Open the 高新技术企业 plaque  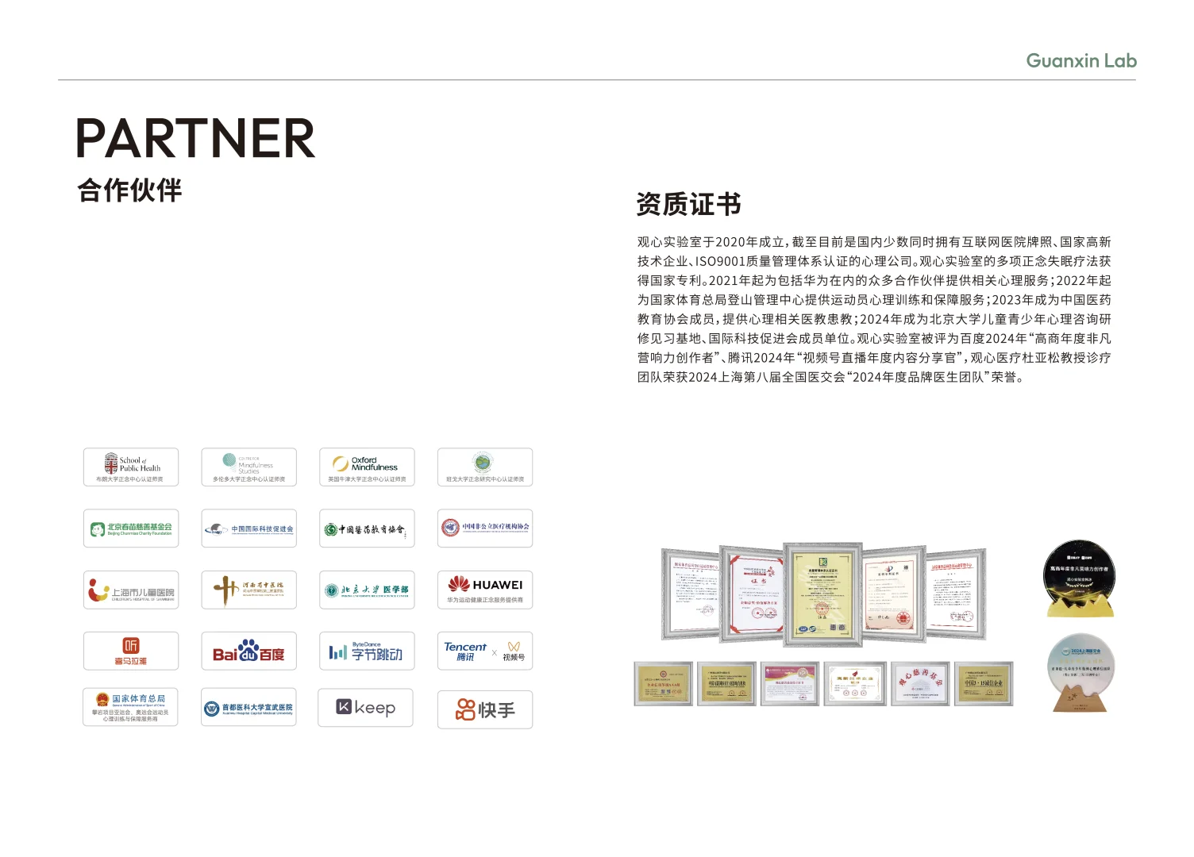coord(854,683)
